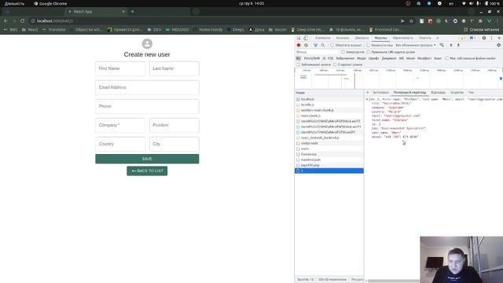Click the record network log red button

tap(299, 46)
